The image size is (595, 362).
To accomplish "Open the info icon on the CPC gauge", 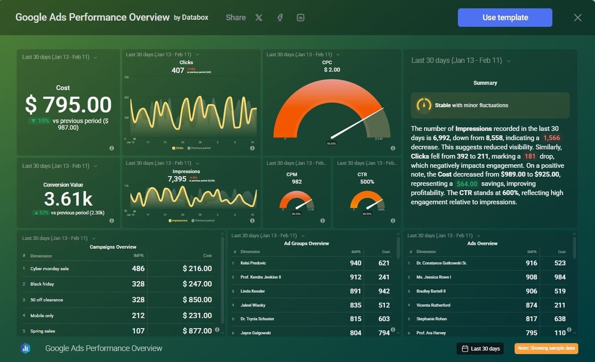I will pyautogui.click(x=393, y=148).
